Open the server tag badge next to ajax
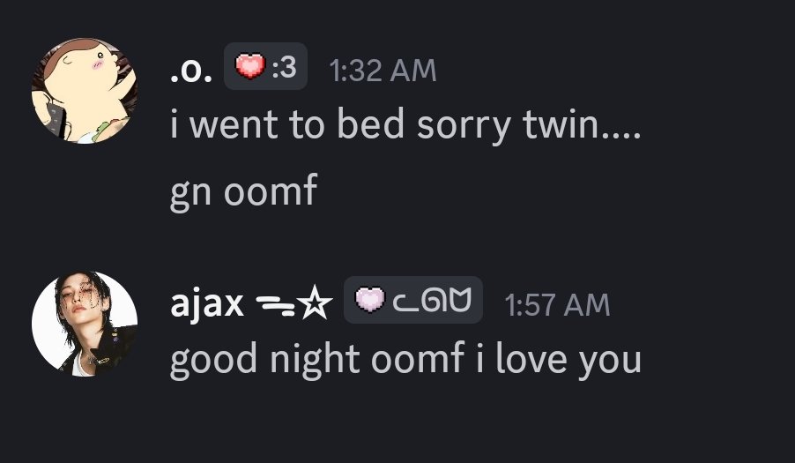Viewport: 795px width, 463px height. point(413,300)
